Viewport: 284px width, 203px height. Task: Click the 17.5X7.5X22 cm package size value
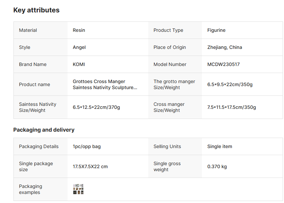tap(90, 166)
